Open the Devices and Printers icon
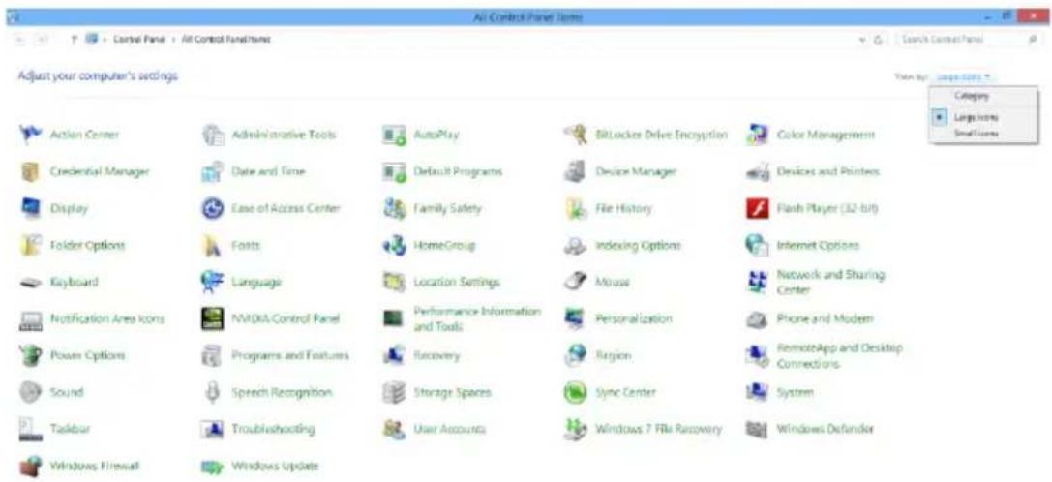 [757, 172]
